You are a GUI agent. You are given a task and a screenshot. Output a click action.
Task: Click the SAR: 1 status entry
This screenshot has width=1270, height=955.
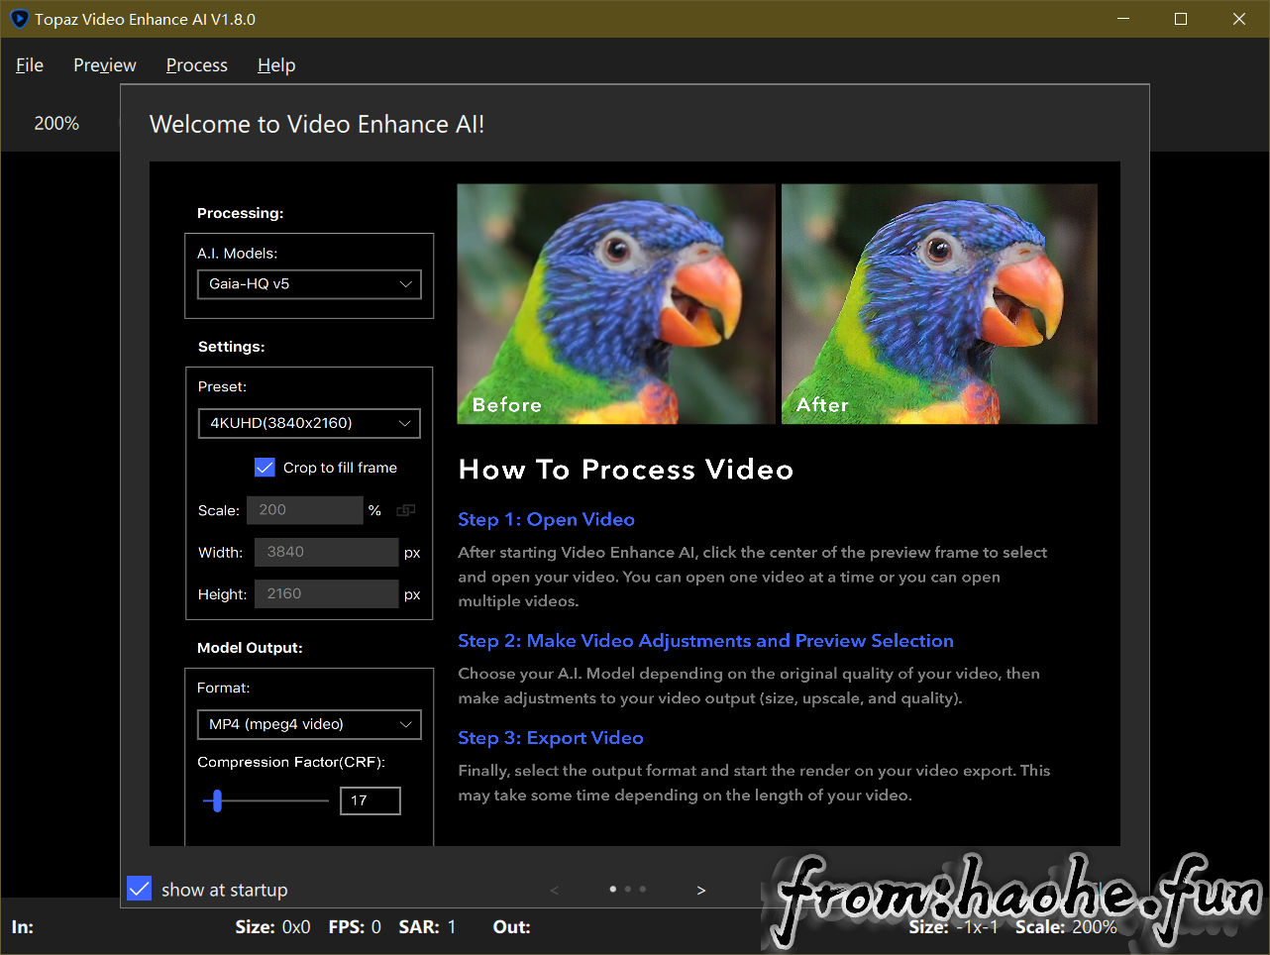(x=427, y=927)
